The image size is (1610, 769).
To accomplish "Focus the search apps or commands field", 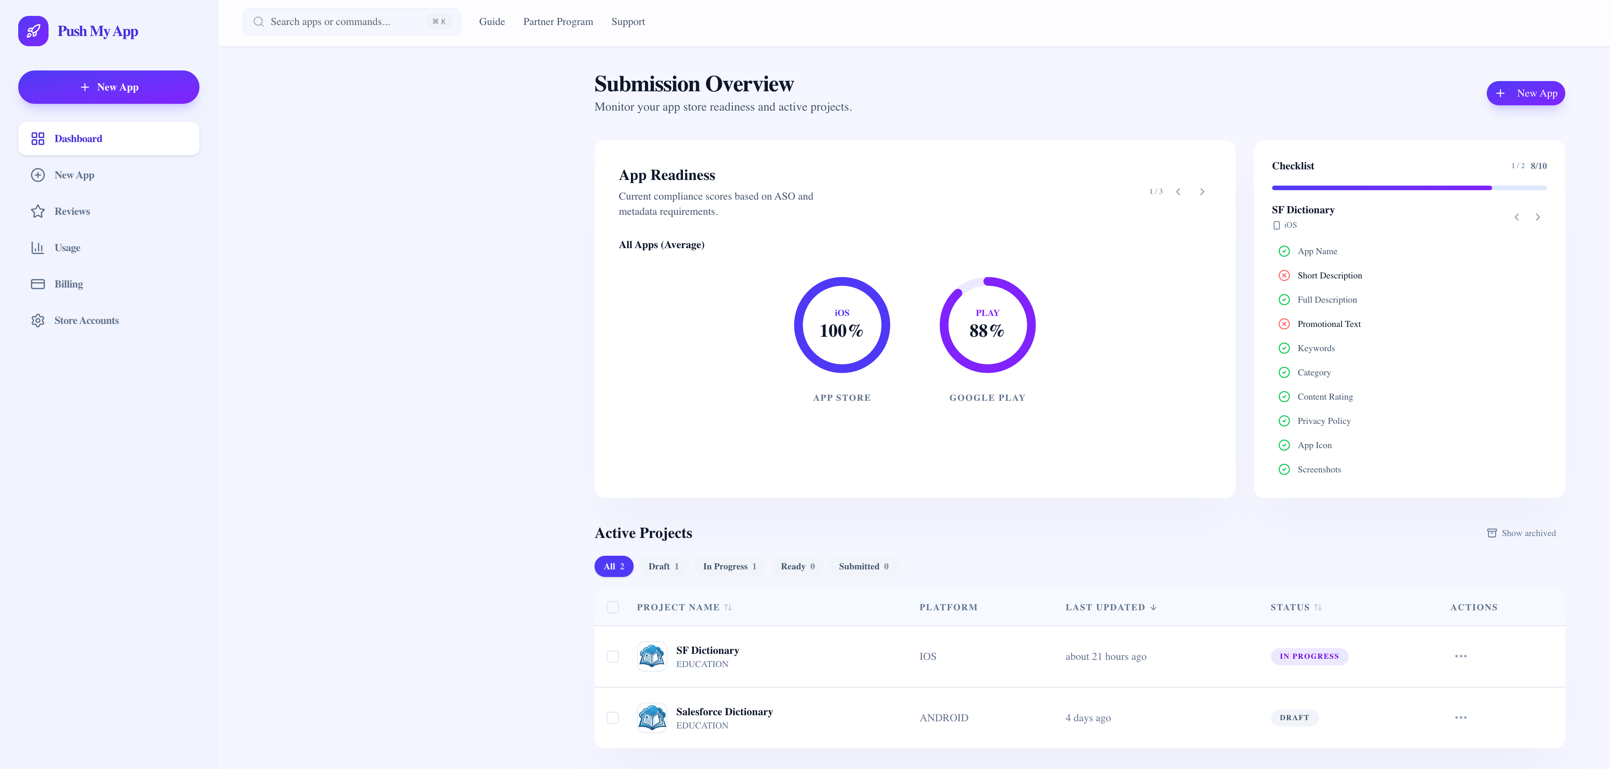I will (347, 22).
